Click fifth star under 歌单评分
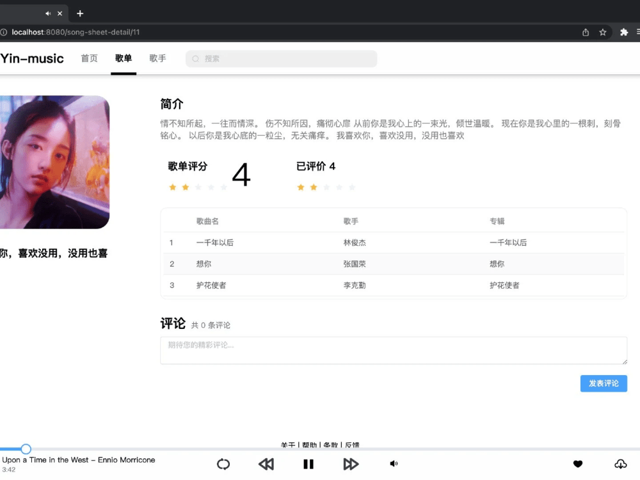Screen dimensions: 640x480 click(223, 188)
